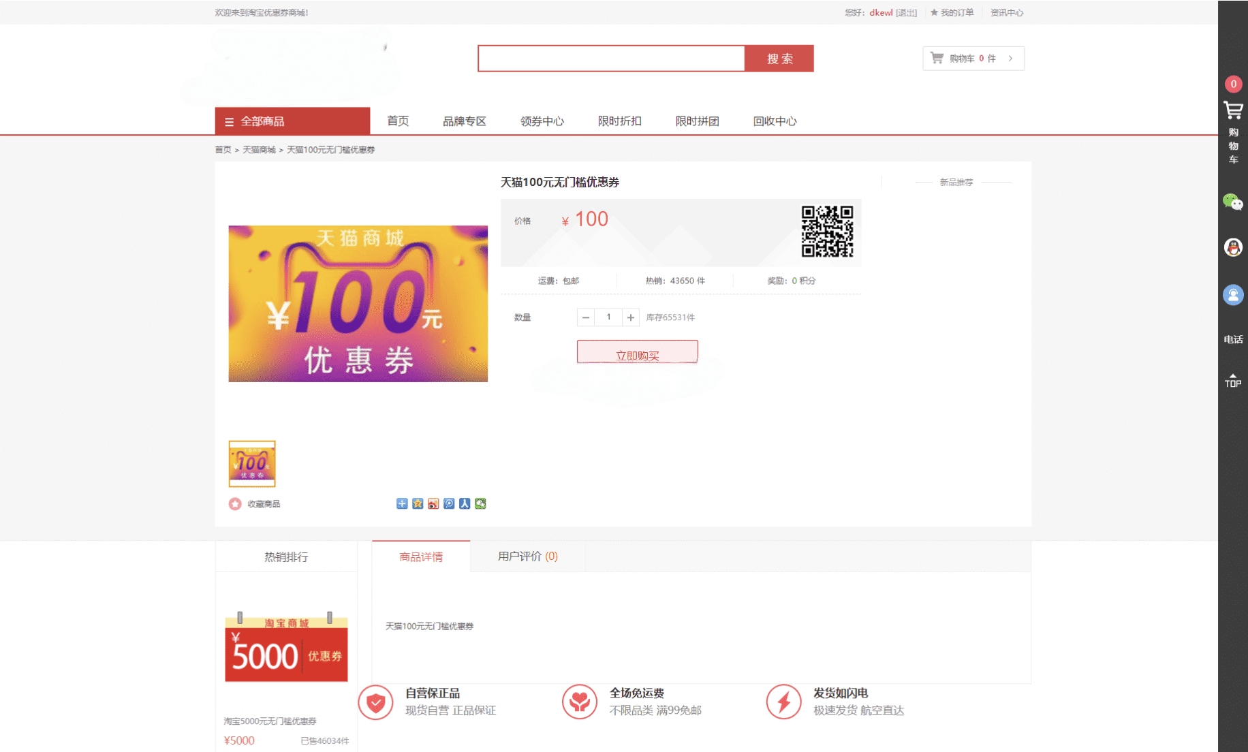Jump to top with the TOP arrow icon
This screenshot has width=1248, height=752.
click(x=1233, y=381)
